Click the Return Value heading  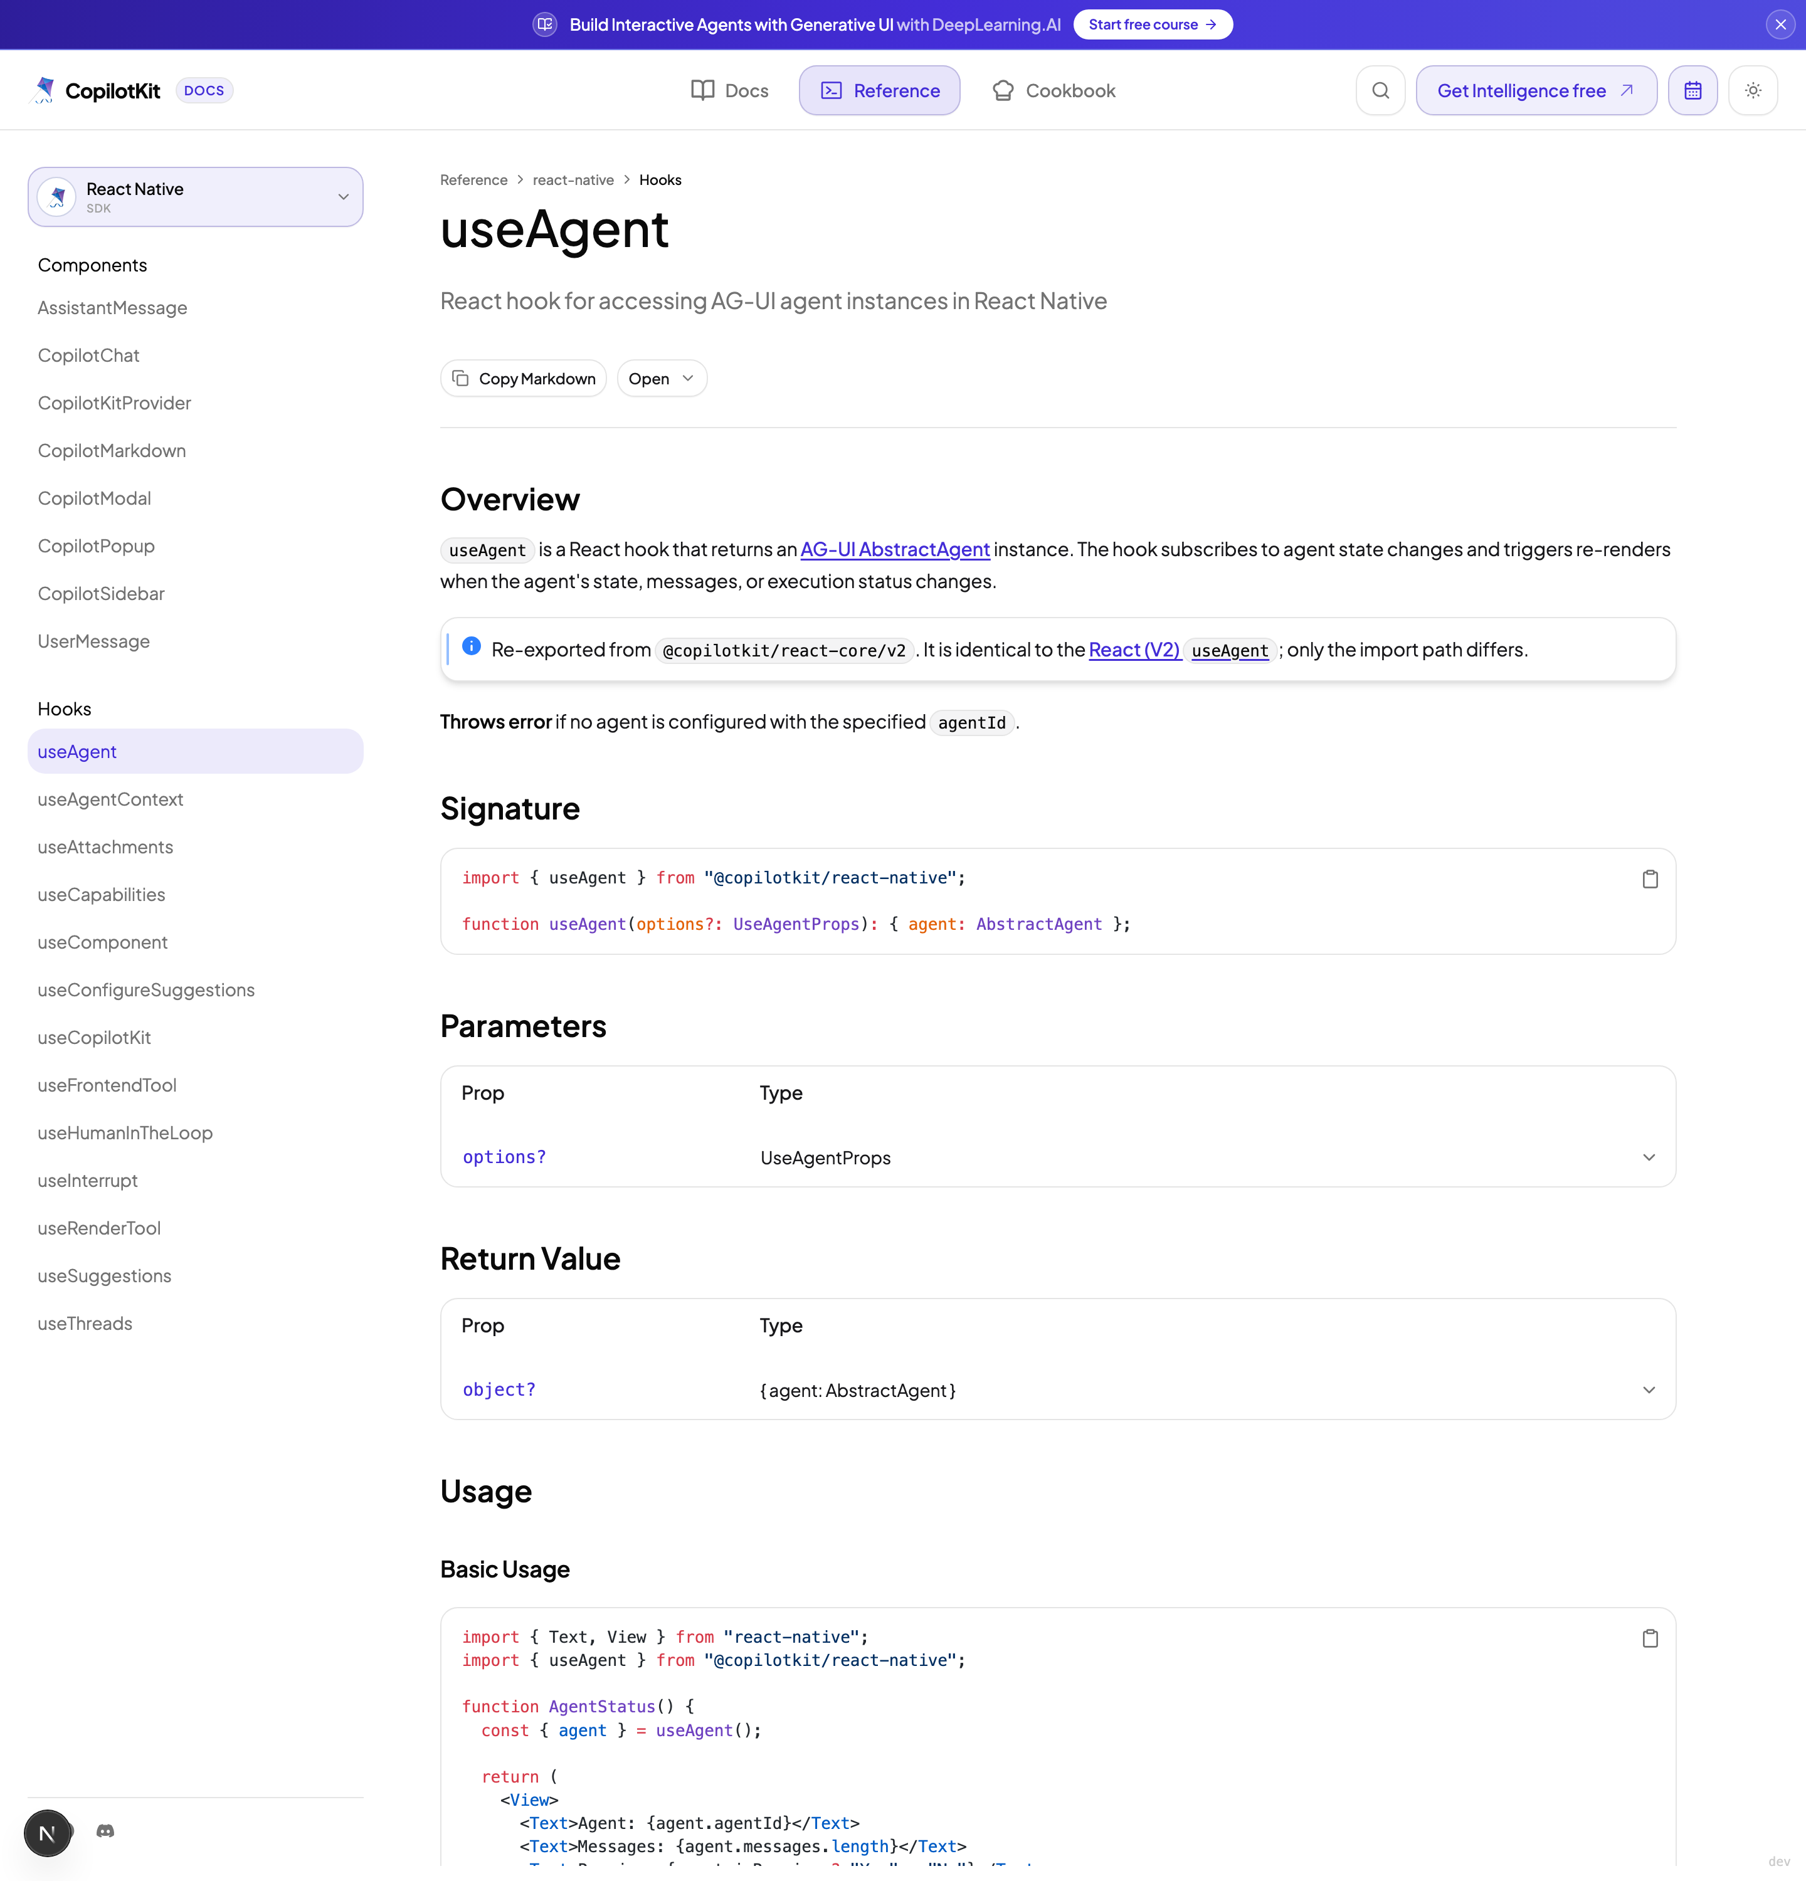coord(530,1259)
